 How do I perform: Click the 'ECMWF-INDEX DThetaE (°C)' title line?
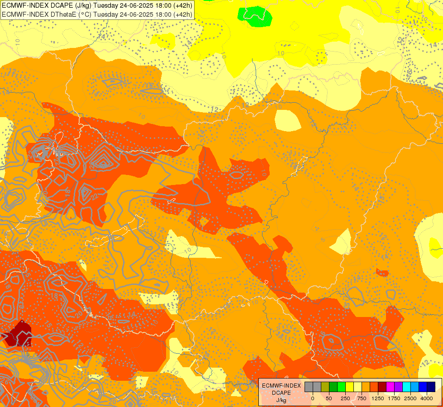pyautogui.click(x=97, y=14)
